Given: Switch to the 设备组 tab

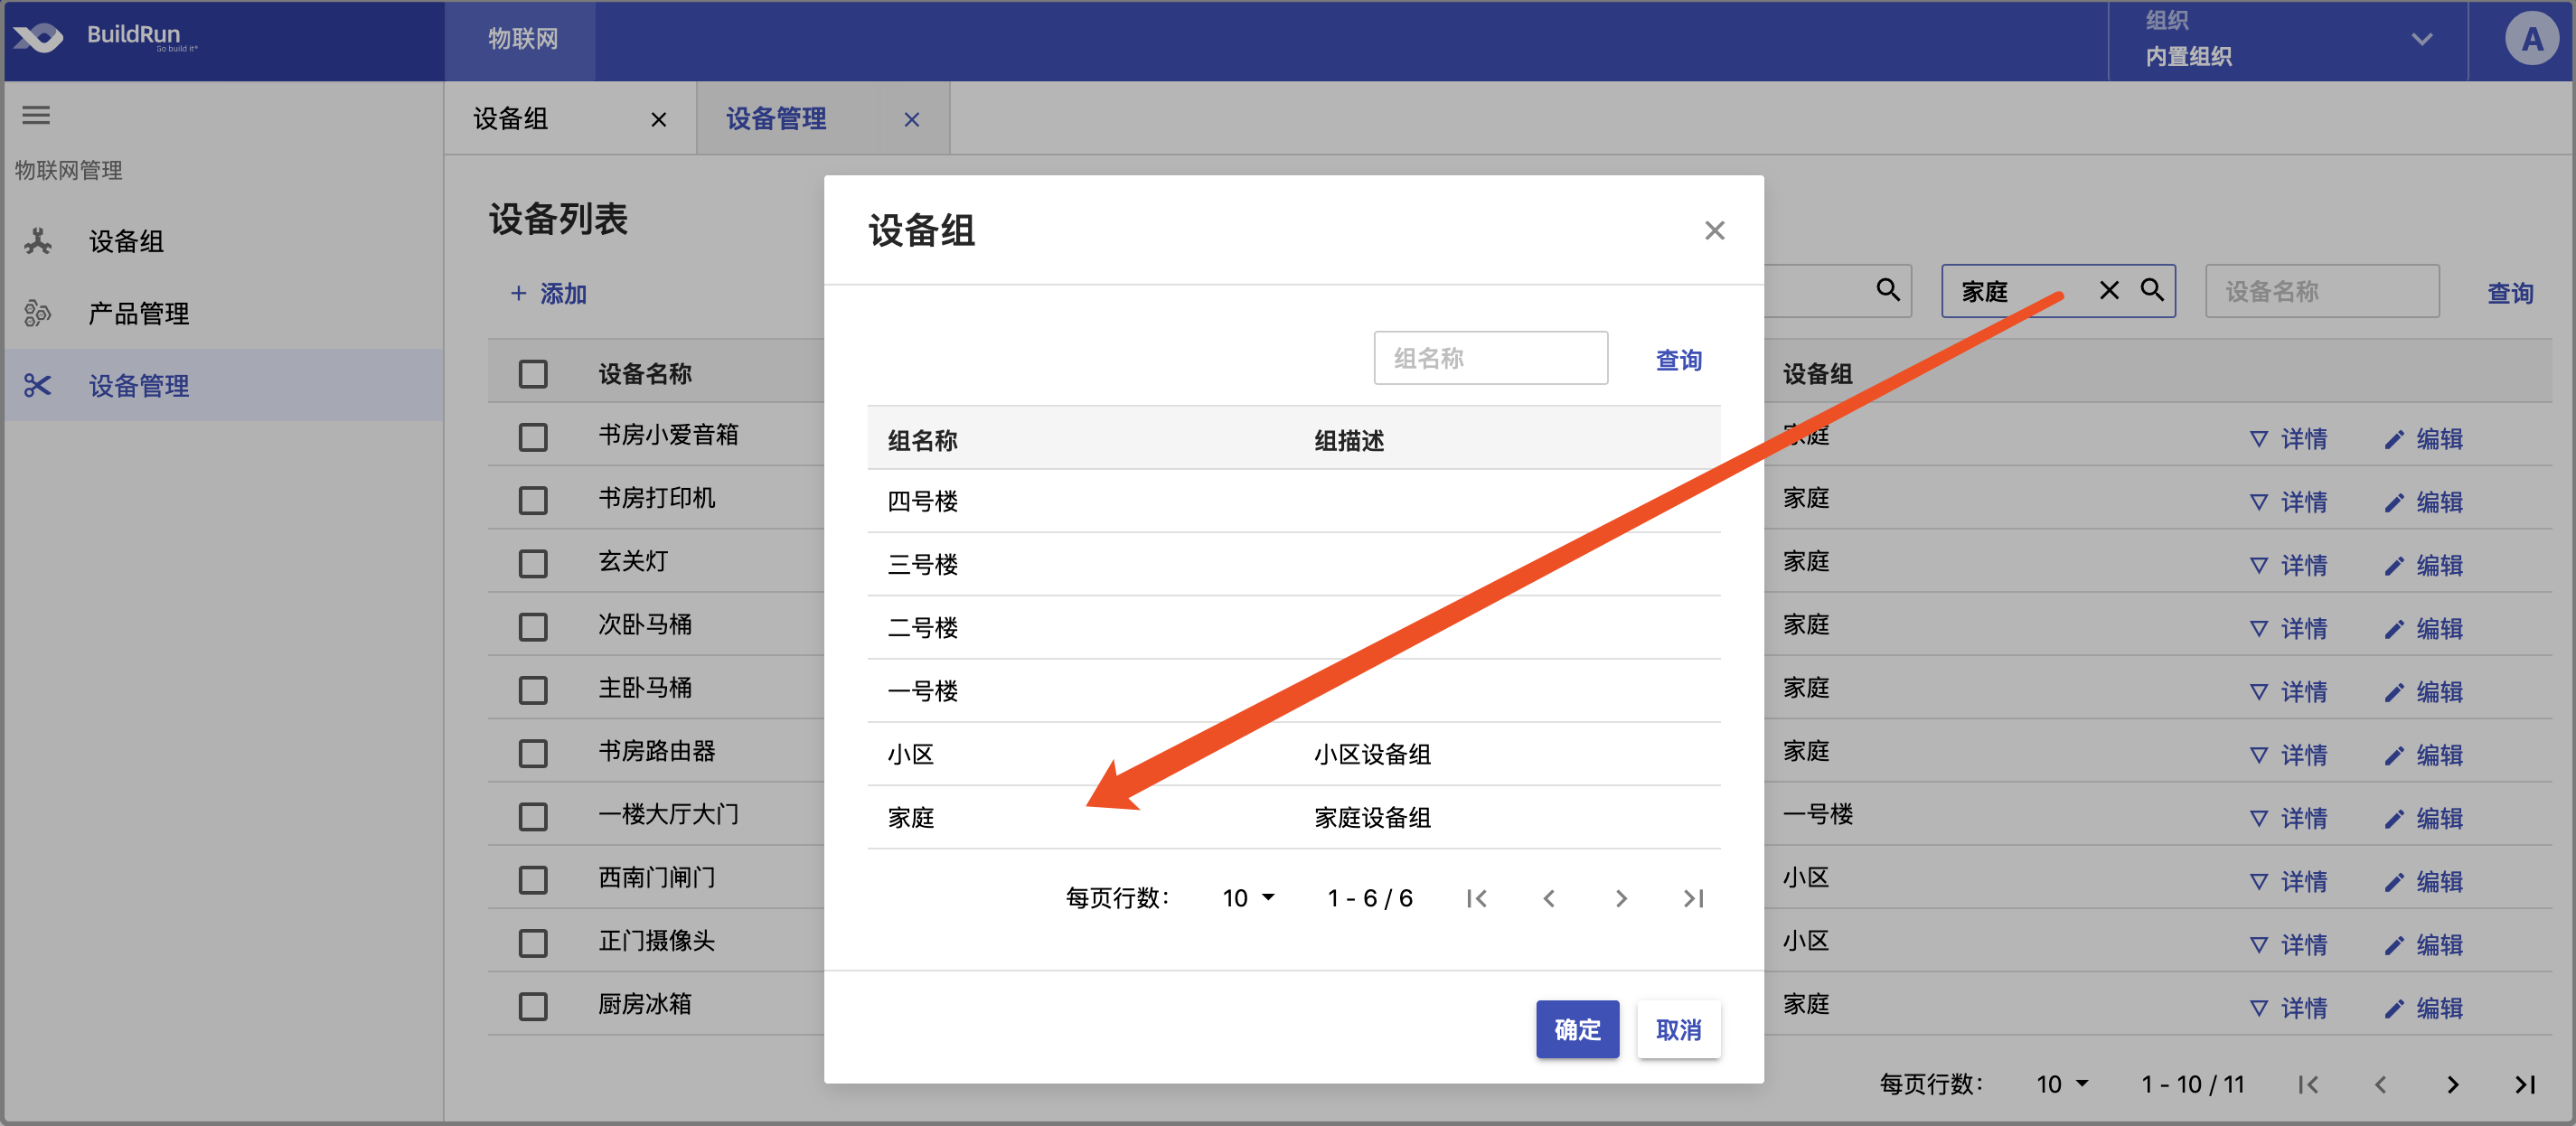Looking at the screenshot, I should tap(512, 119).
